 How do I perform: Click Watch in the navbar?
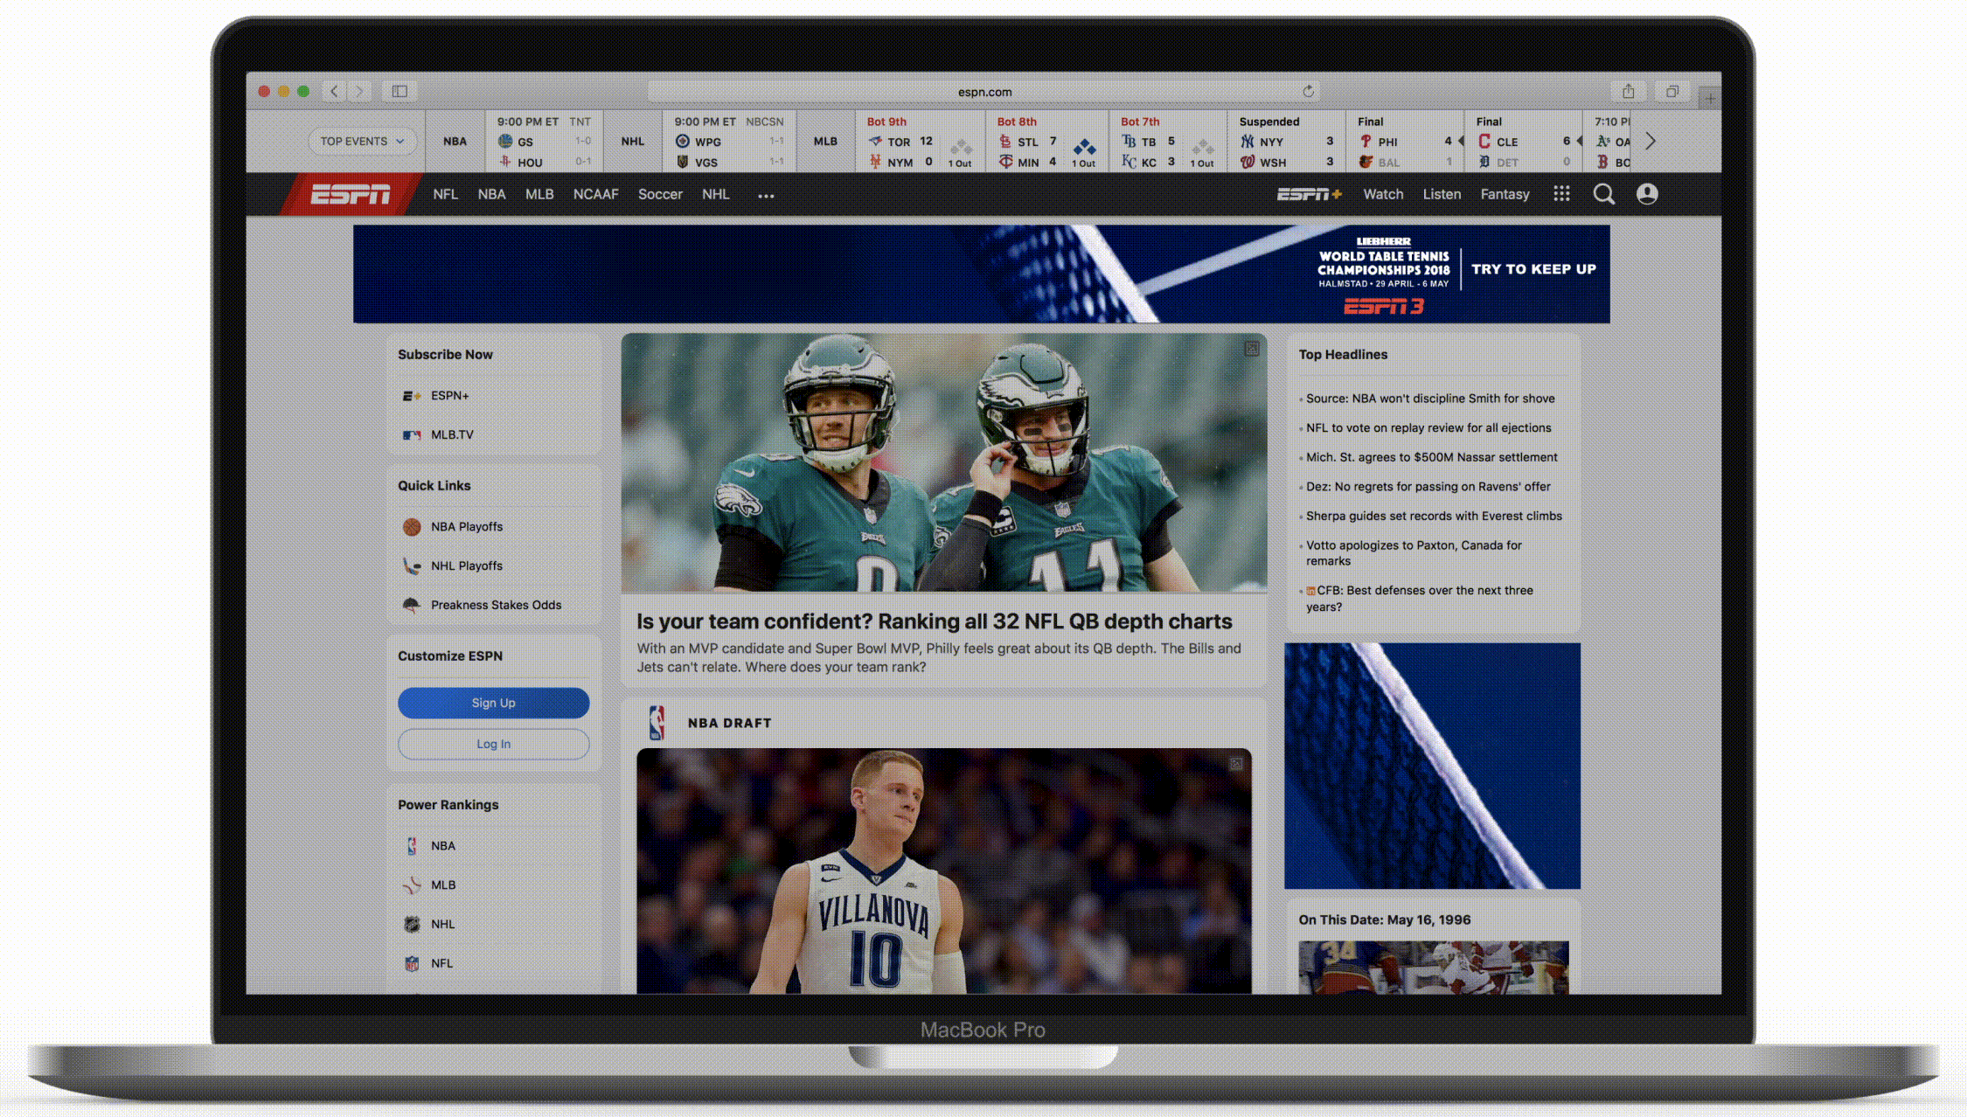[x=1383, y=194]
